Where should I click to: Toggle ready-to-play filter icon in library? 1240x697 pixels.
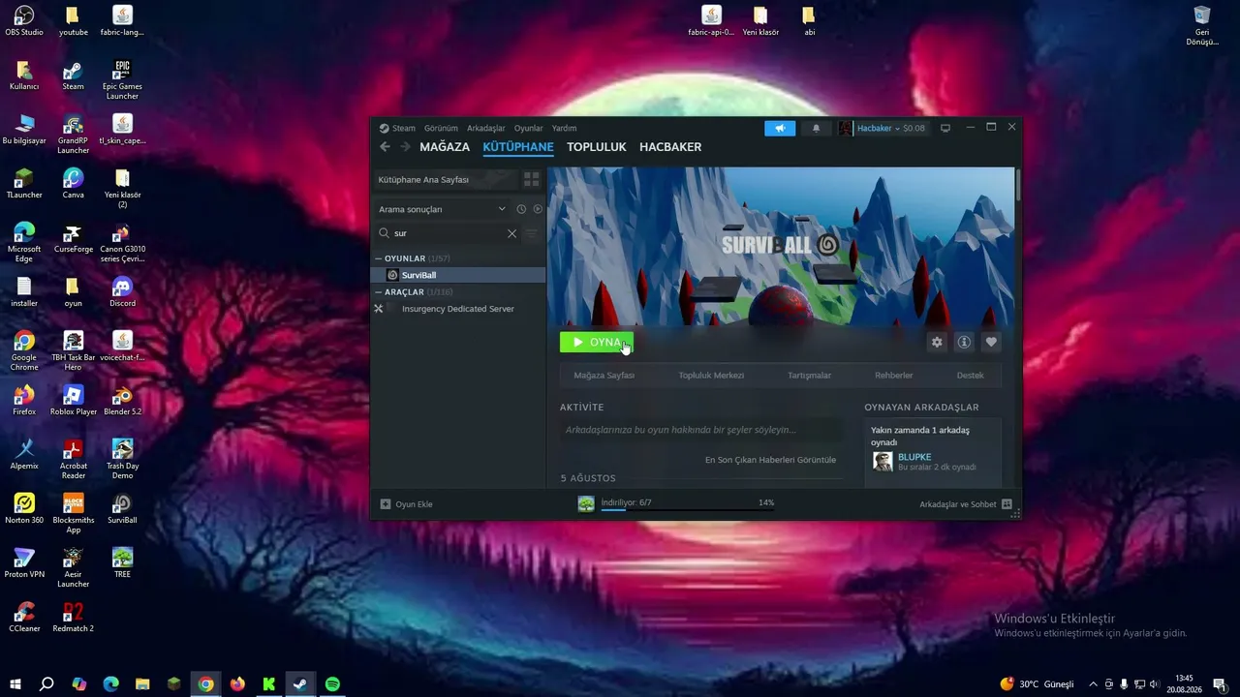(x=538, y=209)
